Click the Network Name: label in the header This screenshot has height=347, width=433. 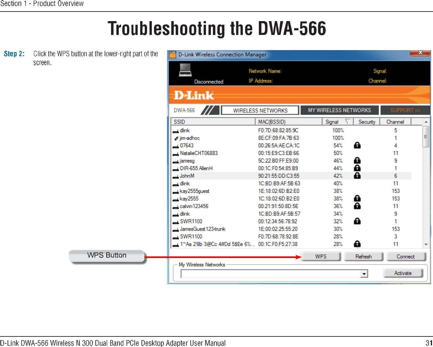click(x=265, y=71)
